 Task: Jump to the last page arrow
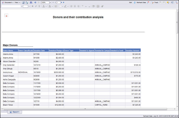(64, 2)
